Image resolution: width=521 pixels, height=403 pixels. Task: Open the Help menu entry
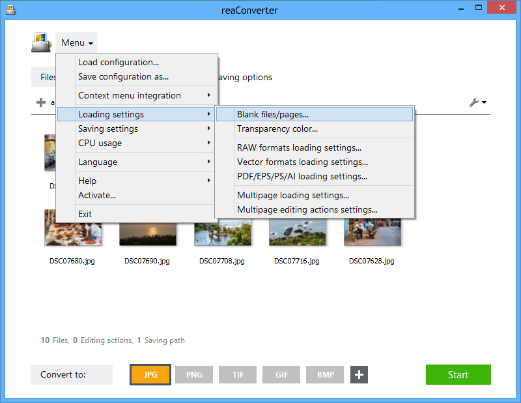click(137, 181)
